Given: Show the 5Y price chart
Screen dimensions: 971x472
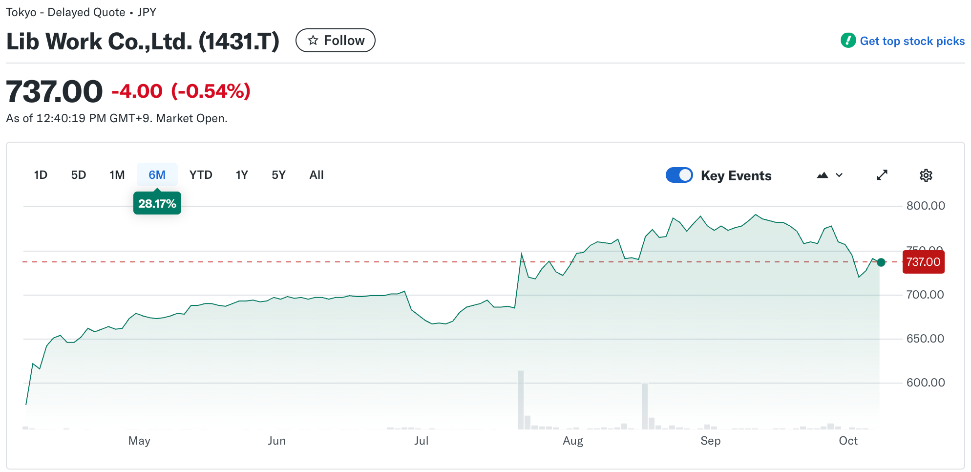Looking at the screenshot, I should coord(278,175).
